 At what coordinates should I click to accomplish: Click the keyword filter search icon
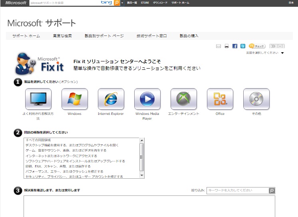272,190
